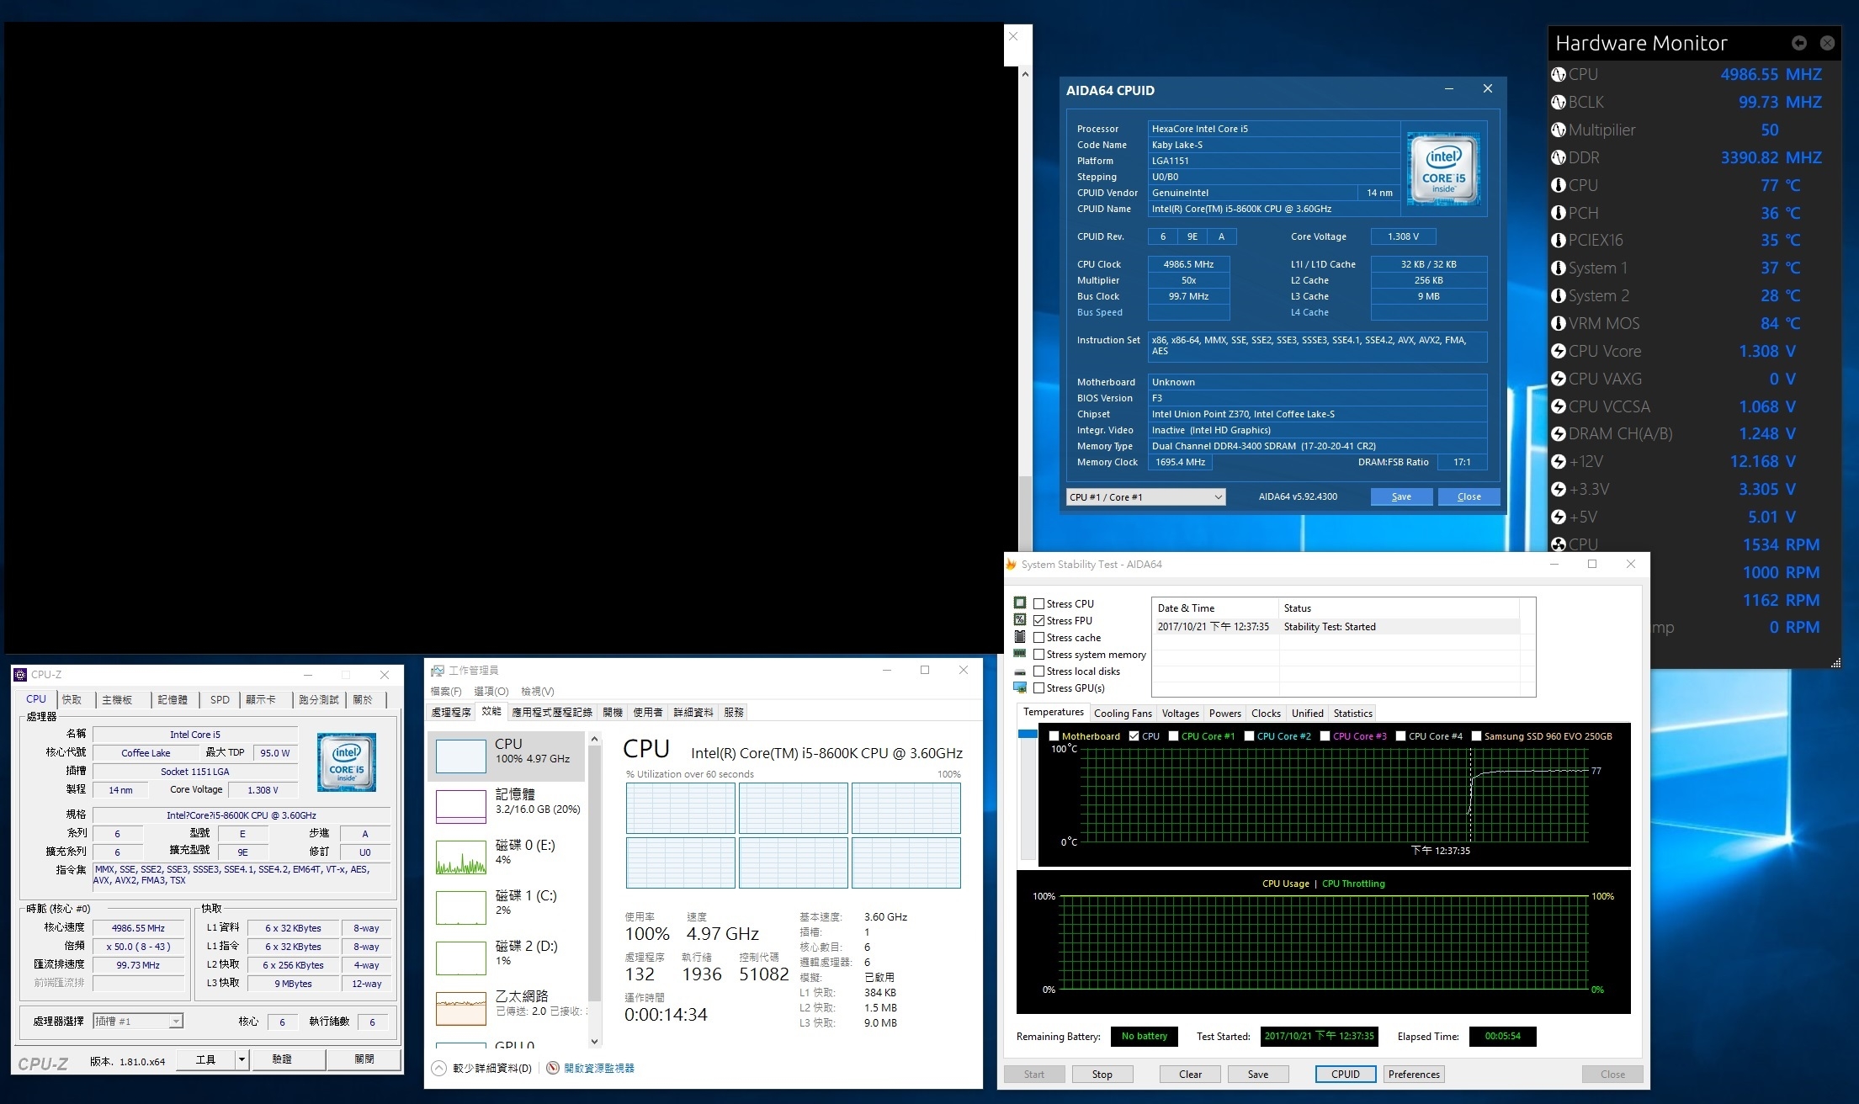Click the Task Manager sidebar scroll-up arrow
Viewport: 1859px width, 1104px height.
coord(594,739)
